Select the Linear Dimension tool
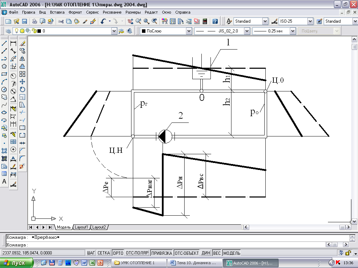The image size is (358, 268). pos(13,43)
